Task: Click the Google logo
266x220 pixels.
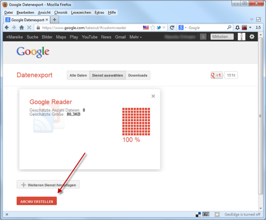Action: click(x=33, y=52)
